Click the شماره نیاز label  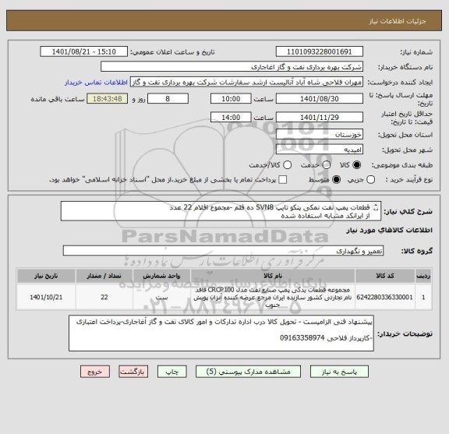[x=416, y=52]
